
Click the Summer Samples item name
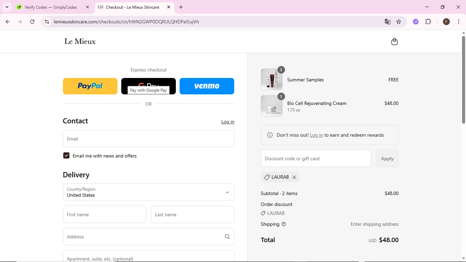(305, 80)
